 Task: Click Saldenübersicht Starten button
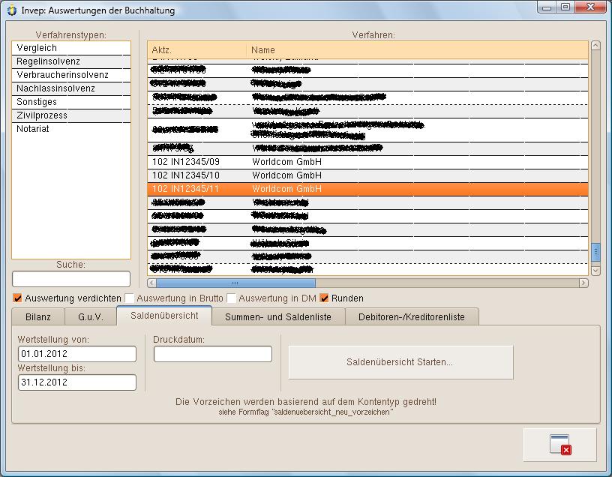[400, 362]
